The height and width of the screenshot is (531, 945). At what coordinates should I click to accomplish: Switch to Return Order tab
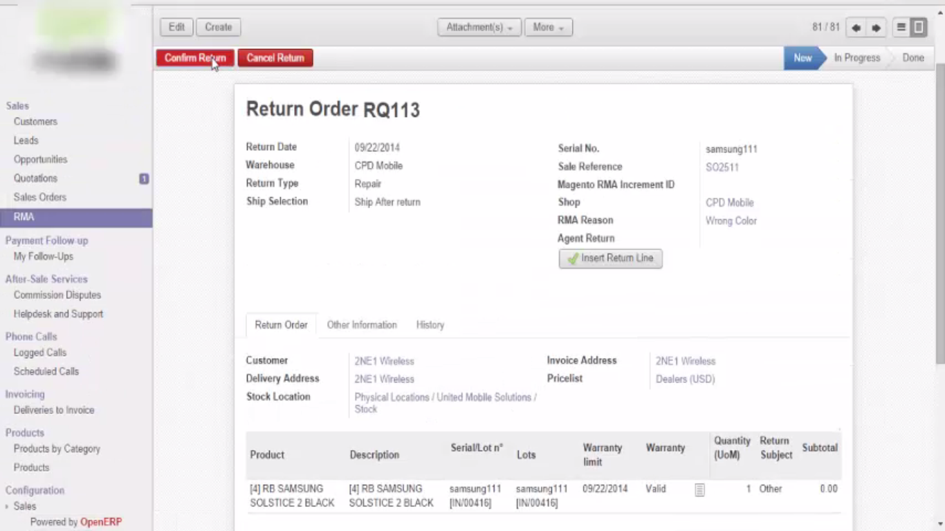pos(281,325)
